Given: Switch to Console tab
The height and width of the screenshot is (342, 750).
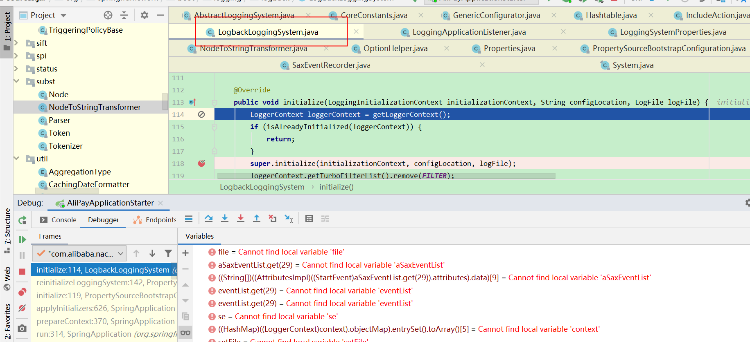Looking at the screenshot, I should click(58, 220).
